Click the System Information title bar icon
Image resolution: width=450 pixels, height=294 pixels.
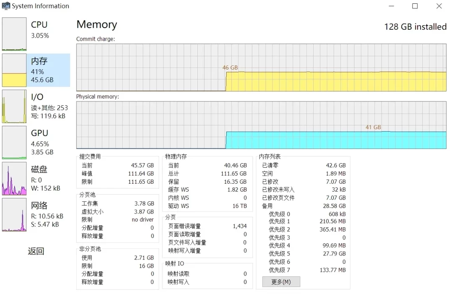[6, 6]
